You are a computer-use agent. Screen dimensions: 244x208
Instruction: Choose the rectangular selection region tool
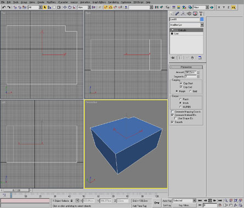[54, 7]
